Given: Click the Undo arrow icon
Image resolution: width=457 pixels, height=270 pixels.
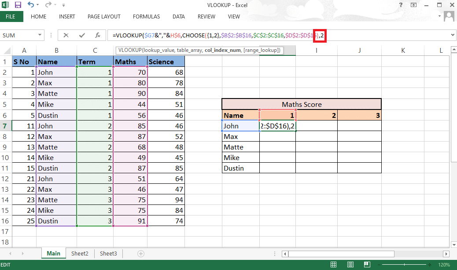Looking at the screenshot, I should click(31, 5).
